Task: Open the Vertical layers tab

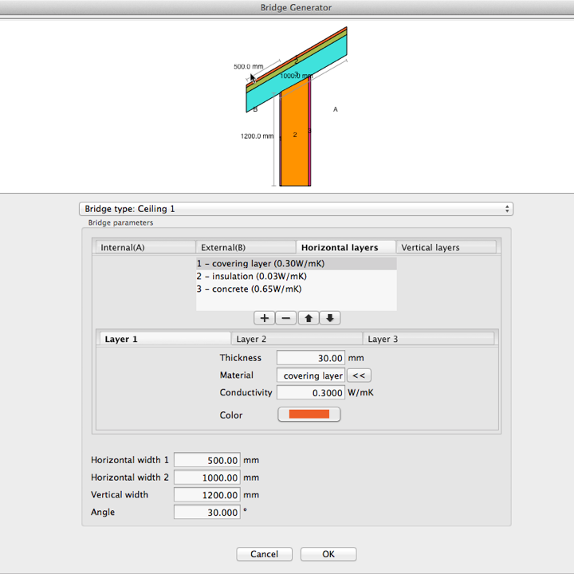Action: 446,248
